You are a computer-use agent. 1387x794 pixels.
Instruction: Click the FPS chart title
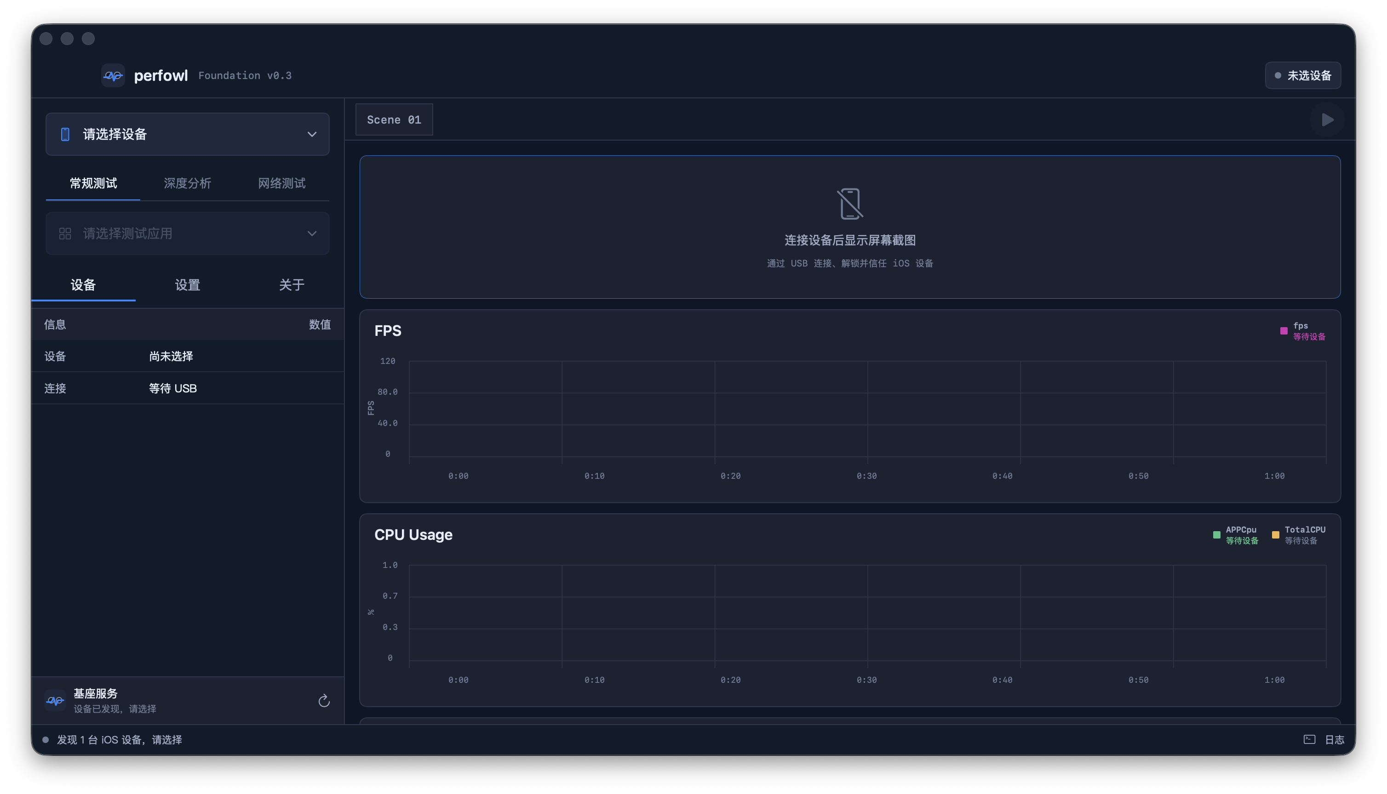click(x=387, y=331)
